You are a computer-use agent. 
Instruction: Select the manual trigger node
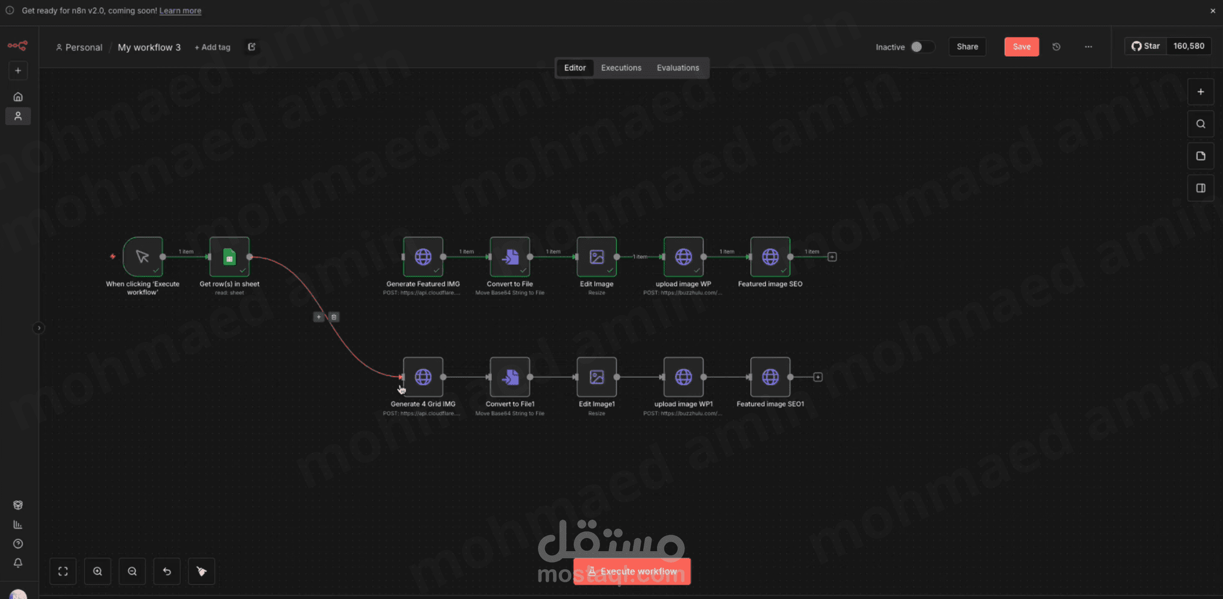coord(142,256)
